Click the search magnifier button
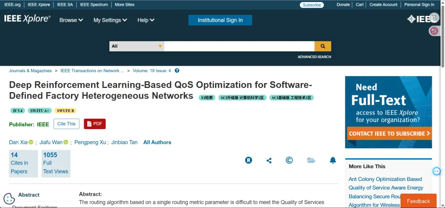 tap(323, 46)
